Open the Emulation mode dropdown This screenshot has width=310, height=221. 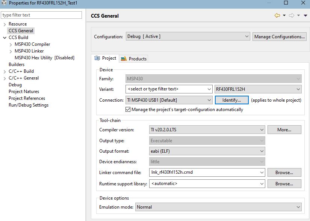point(218,207)
